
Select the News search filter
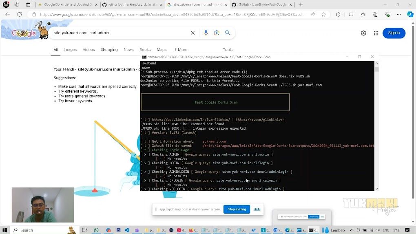coord(128,50)
